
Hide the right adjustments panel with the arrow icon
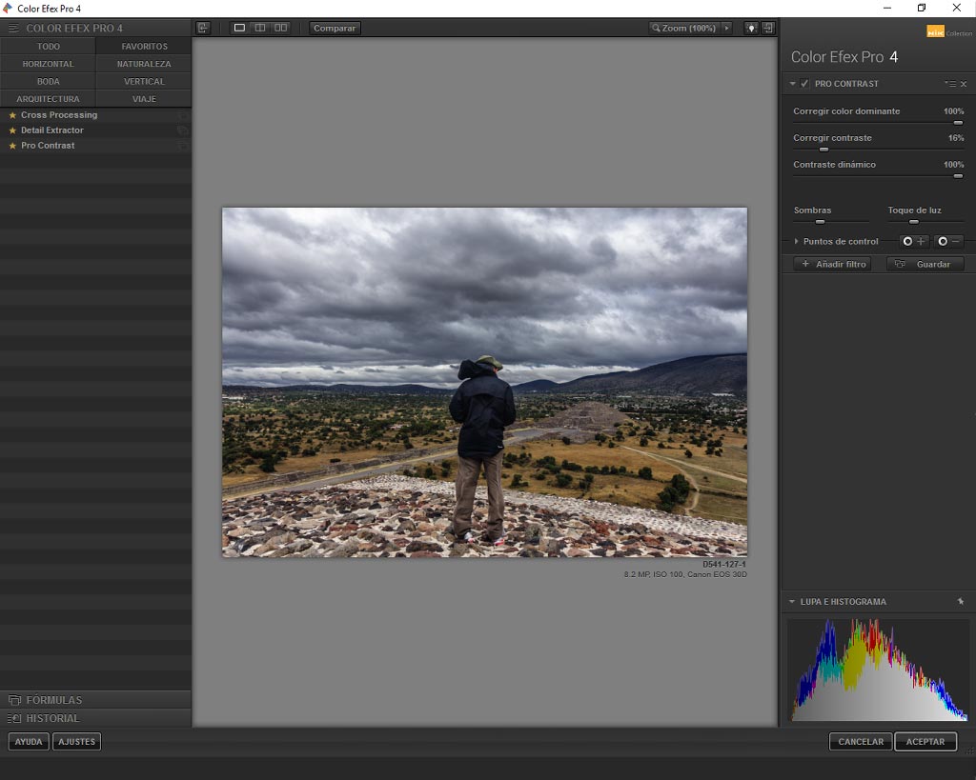click(x=769, y=28)
